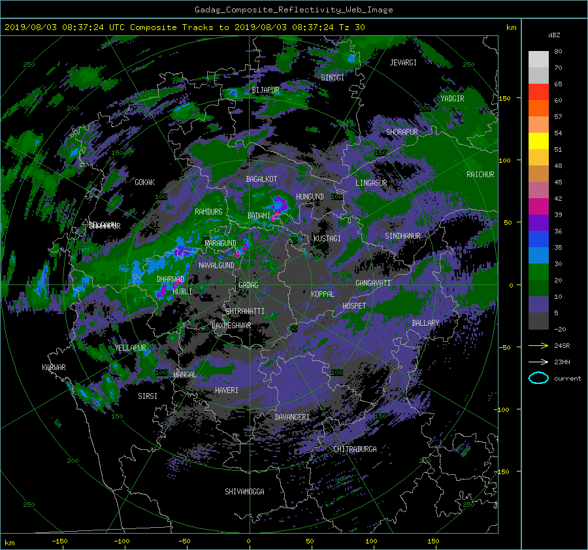
Task: Click the SHIVAMOGGA city label
Action: click(244, 492)
